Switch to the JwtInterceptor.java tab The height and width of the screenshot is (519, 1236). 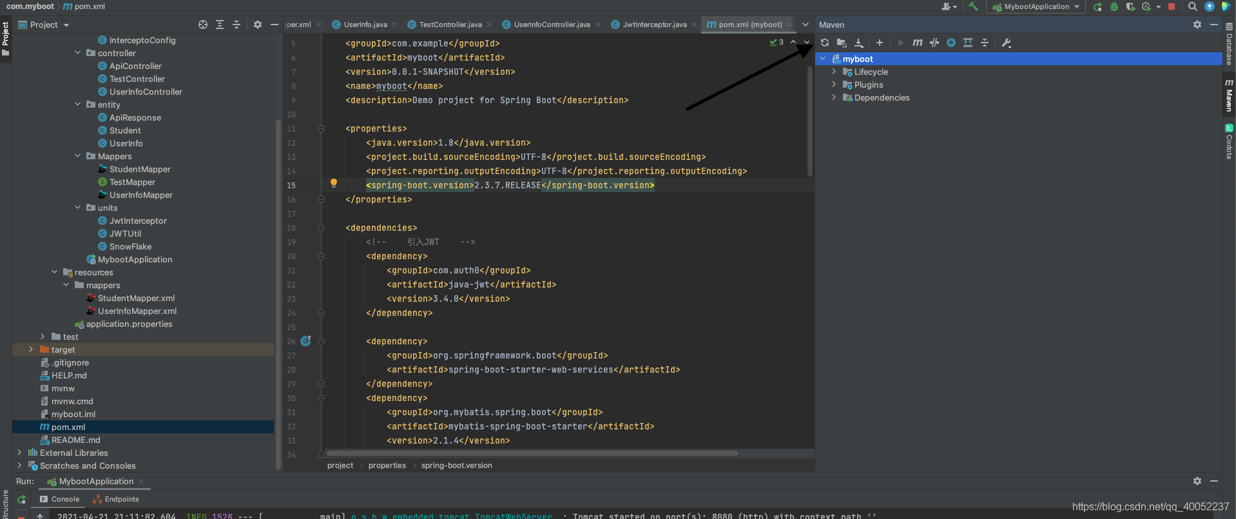coord(654,24)
